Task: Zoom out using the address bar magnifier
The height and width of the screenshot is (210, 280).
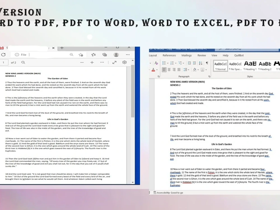Action: tap(71, 55)
